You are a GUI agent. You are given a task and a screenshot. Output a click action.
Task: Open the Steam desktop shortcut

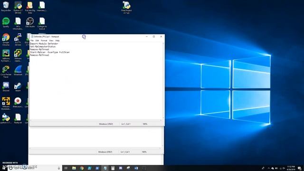[18, 86]
